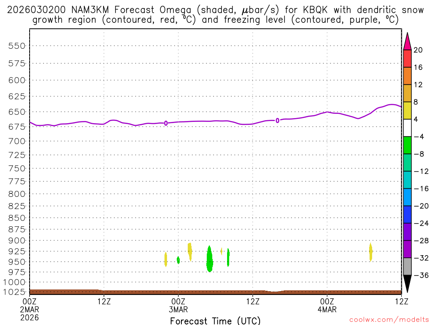Click the brown terrain band along the chart bottom

(215, 292)
